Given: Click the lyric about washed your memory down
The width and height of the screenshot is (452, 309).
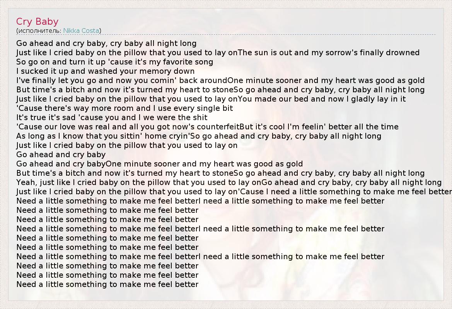Looking at the screenshot, I should (x=105, y=71).
